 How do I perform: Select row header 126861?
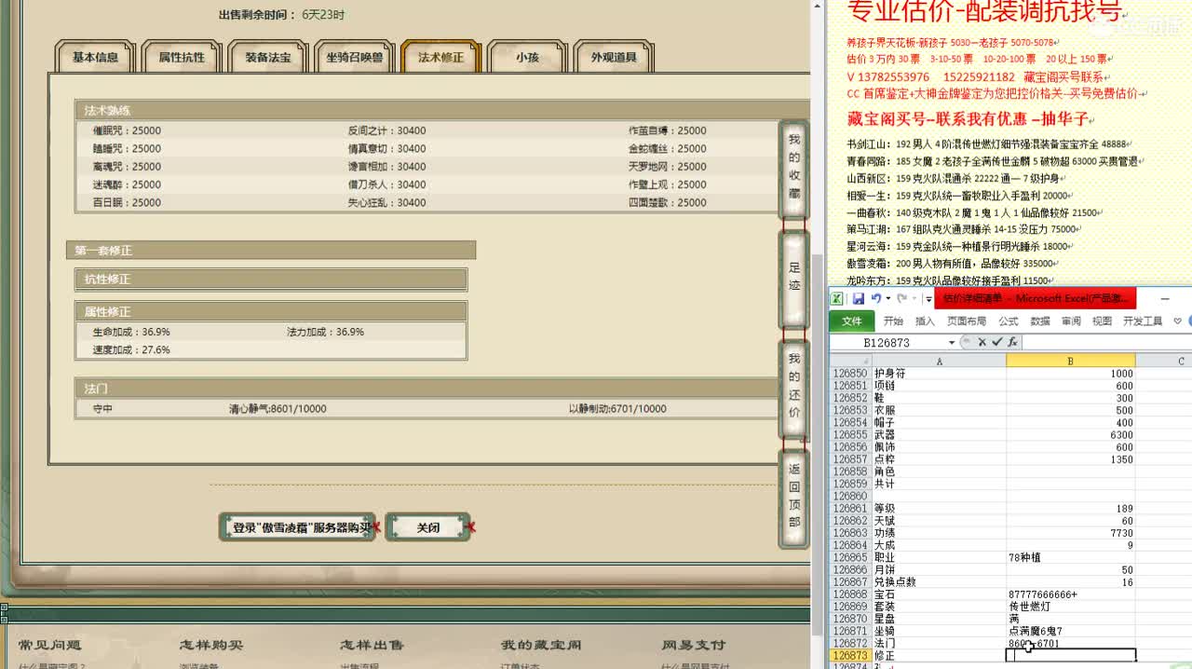click(849, 509)
